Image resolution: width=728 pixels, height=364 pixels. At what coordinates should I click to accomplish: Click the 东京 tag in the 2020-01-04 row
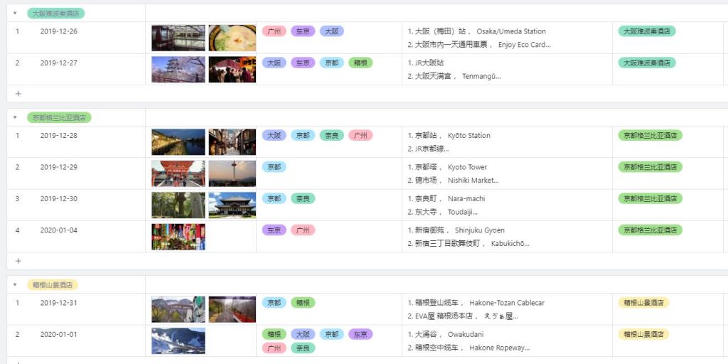[x=274, y=230]
